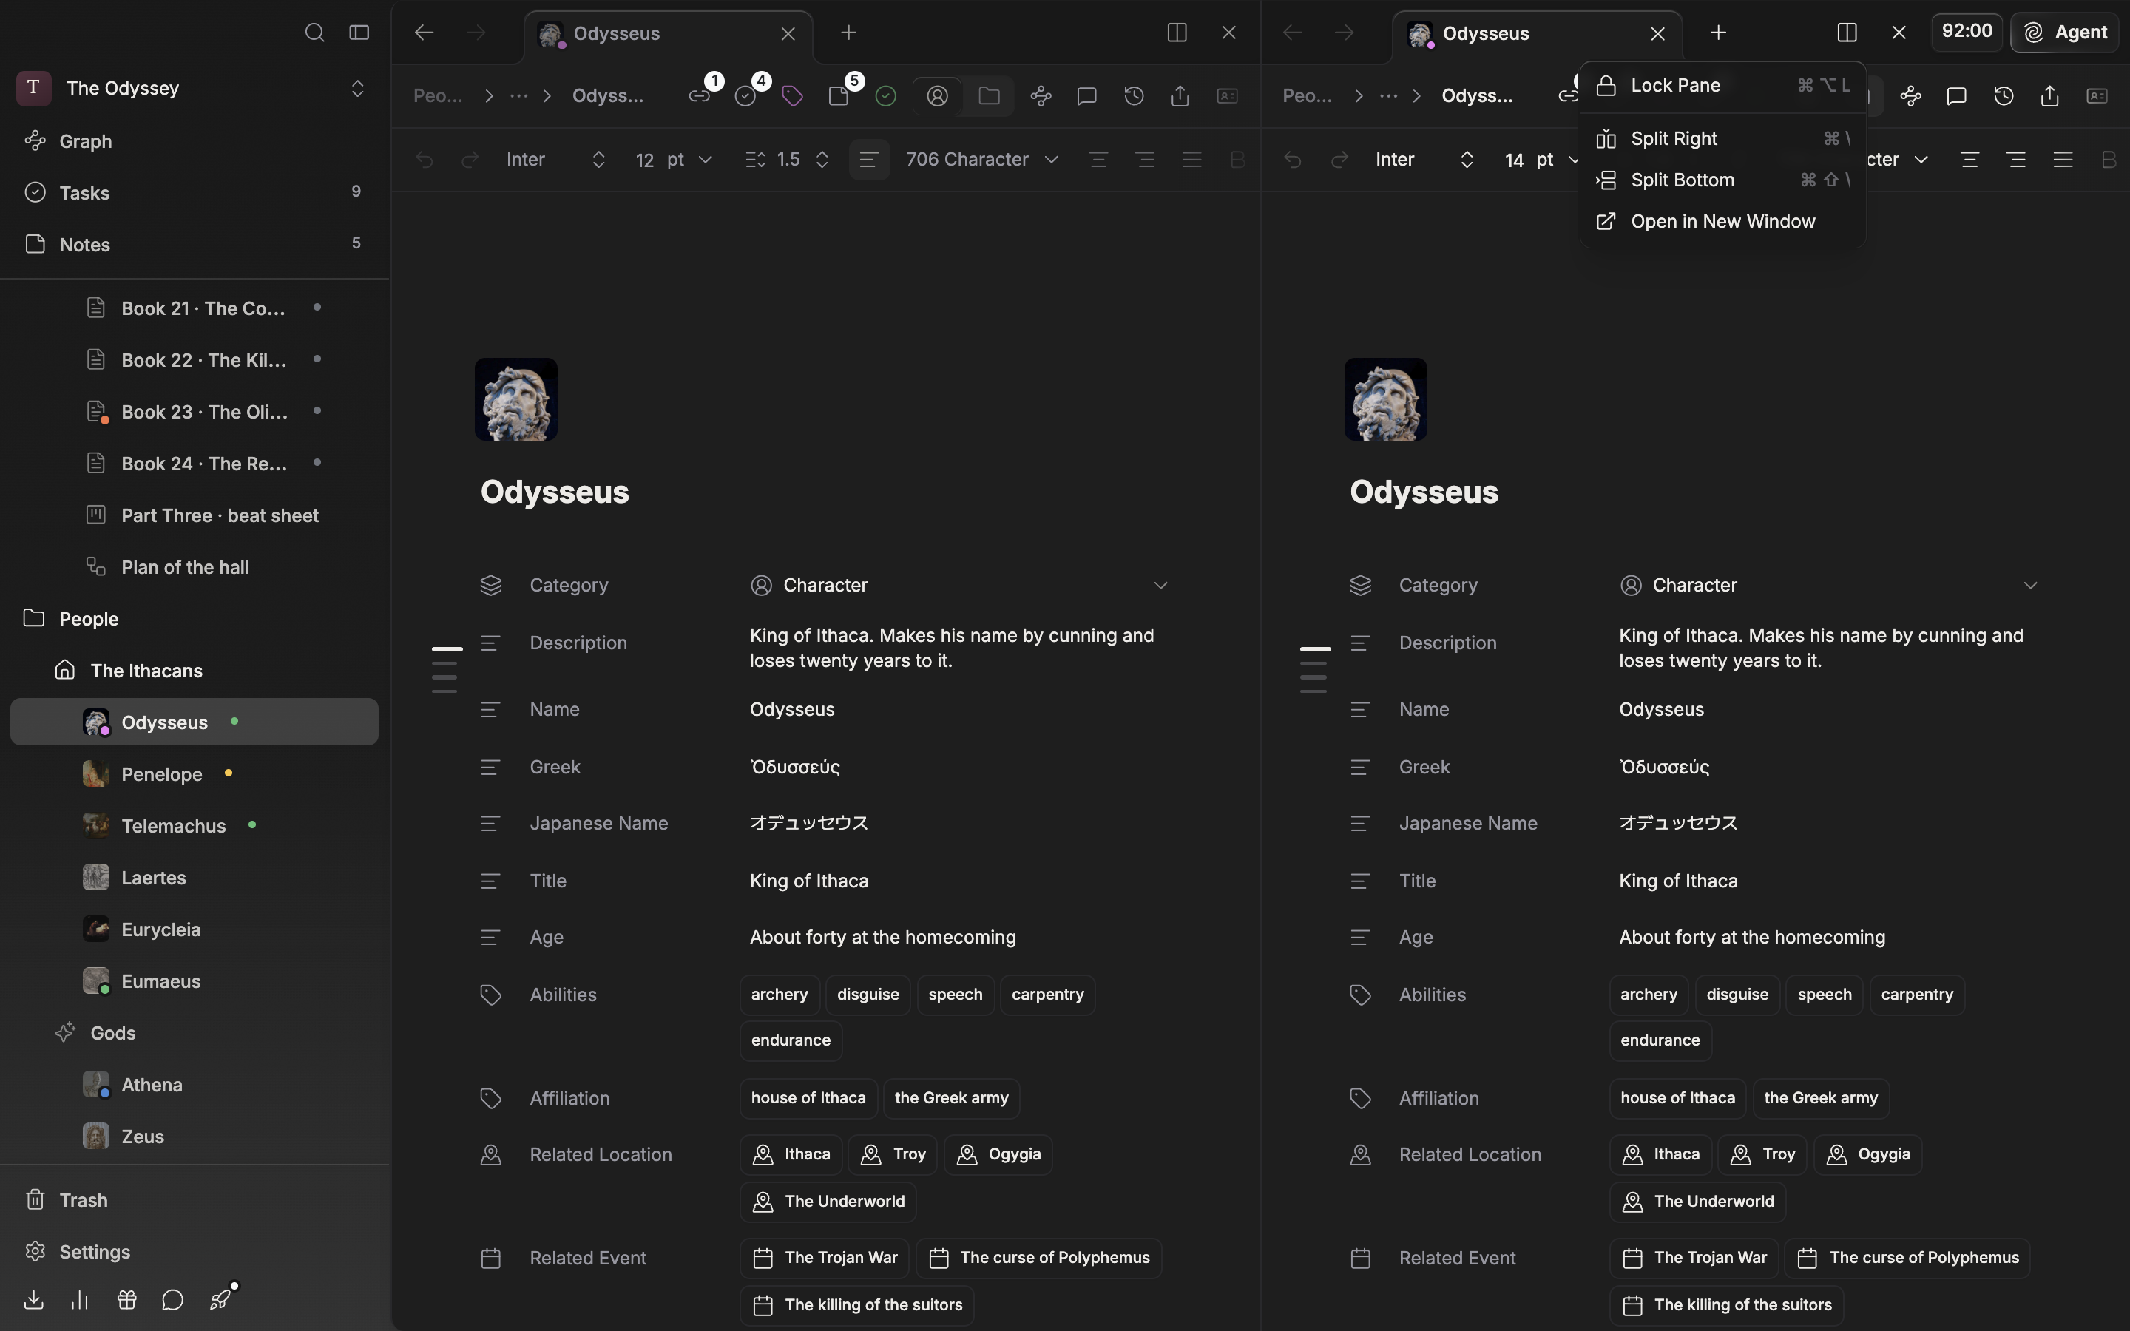
Task: Toggle the sidebar panel icon
Action: pos(359,33)
